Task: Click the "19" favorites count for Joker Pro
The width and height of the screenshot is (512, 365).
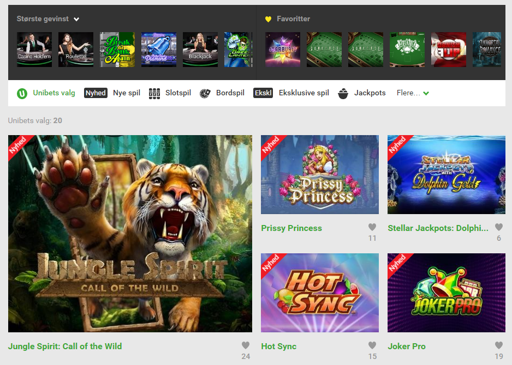Action: (x=498, y=356)
